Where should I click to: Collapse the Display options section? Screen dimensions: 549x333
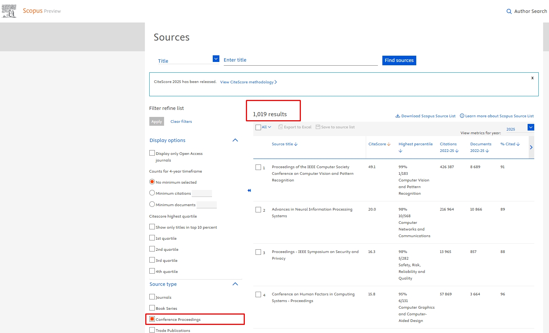click(x=235, y=140)
